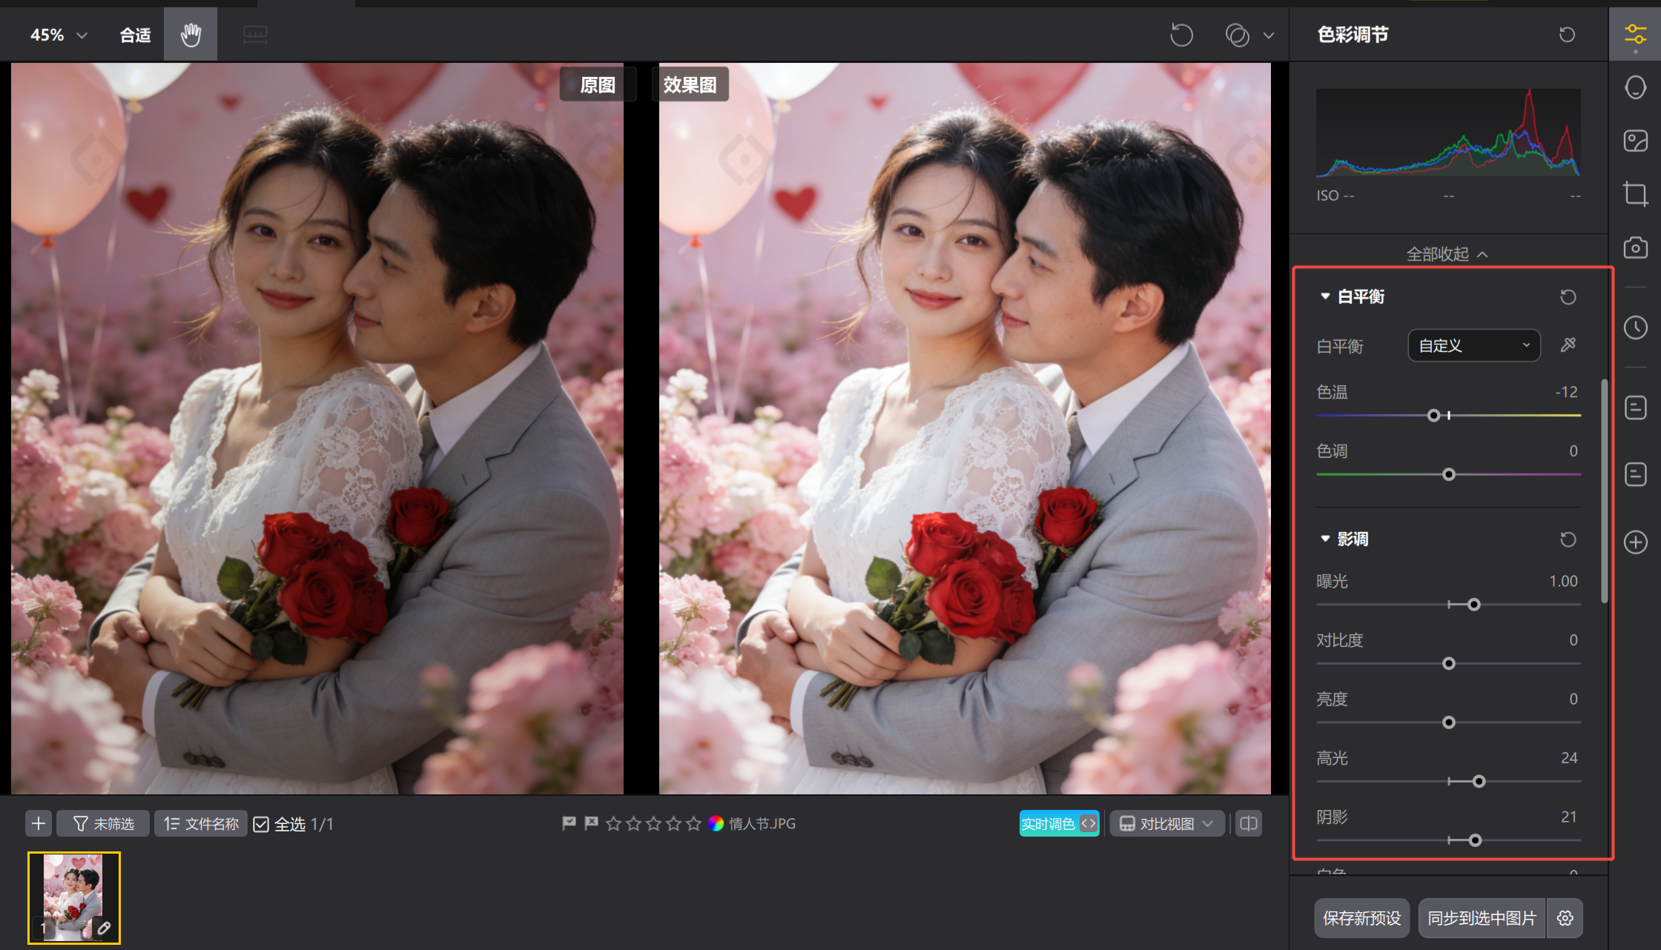Viewport: 1661px width, 950px height.
Task: Click the white balance eyedropper icon
Action: [x=1568, y=345]
